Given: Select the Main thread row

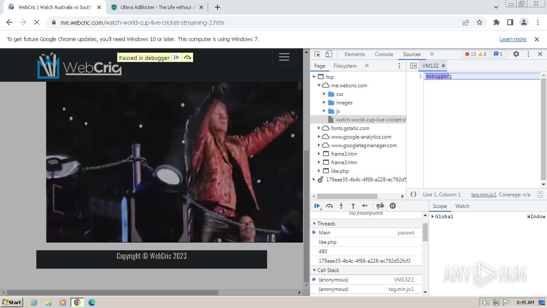Looking at the screenshot, I should tap(366, 233).
